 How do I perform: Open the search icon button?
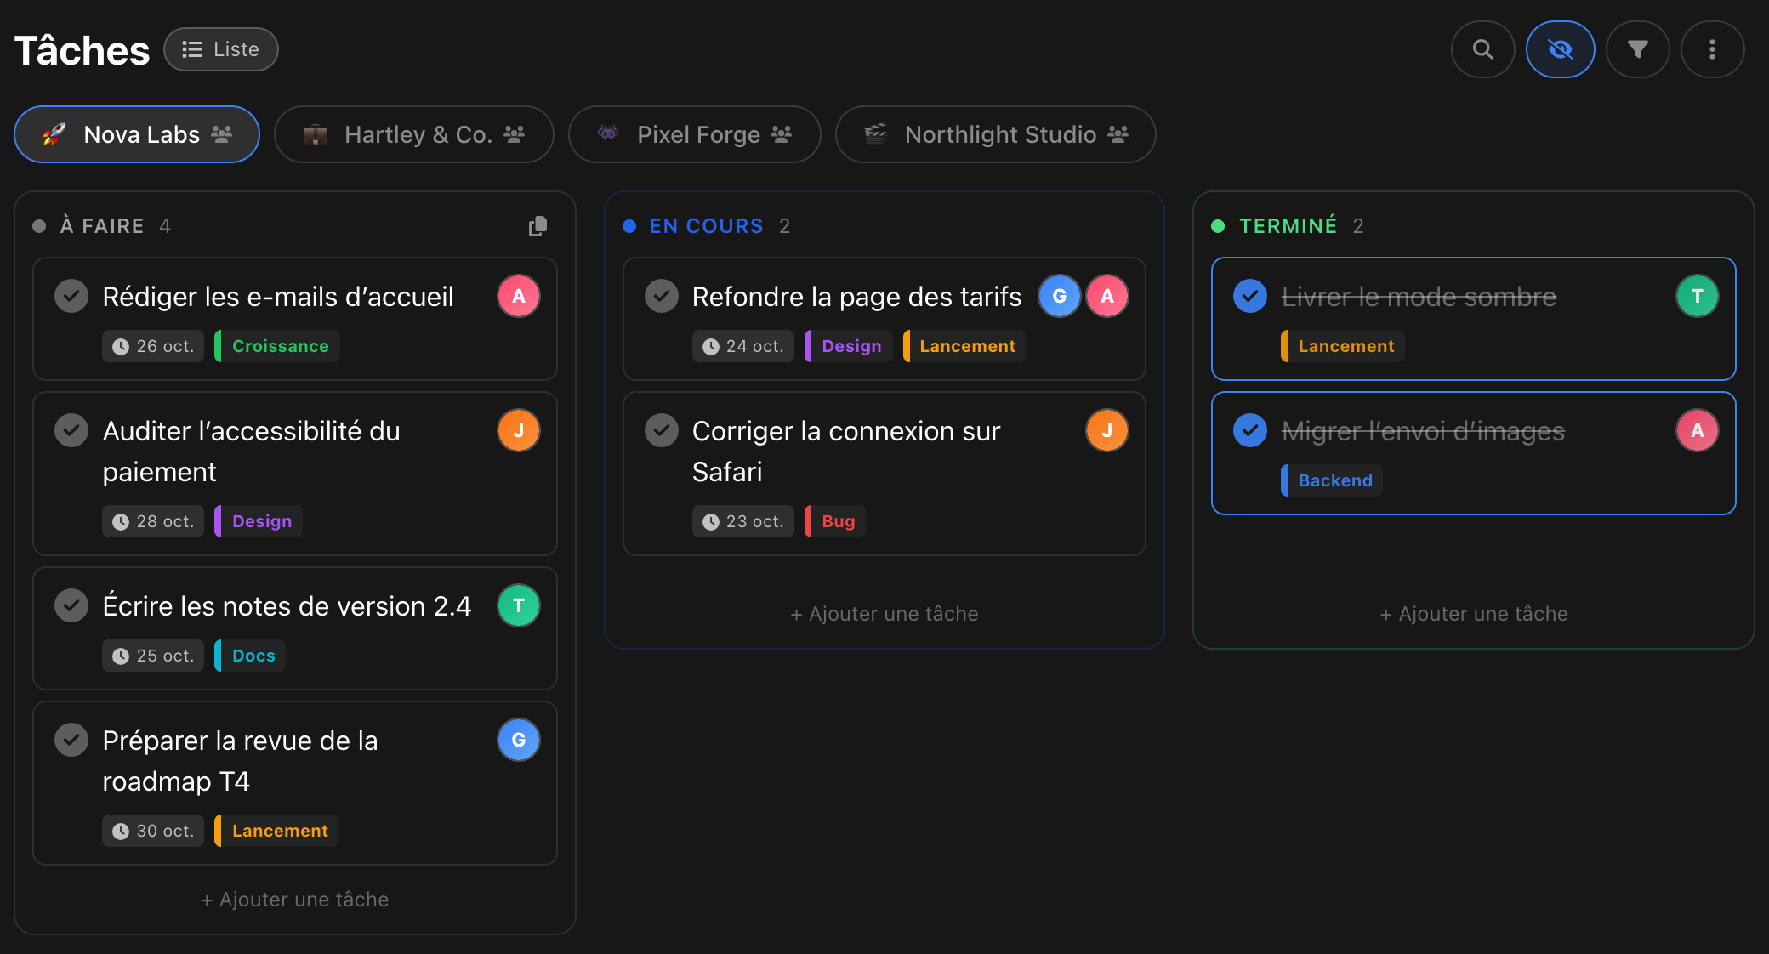[x=1482, y=49]
